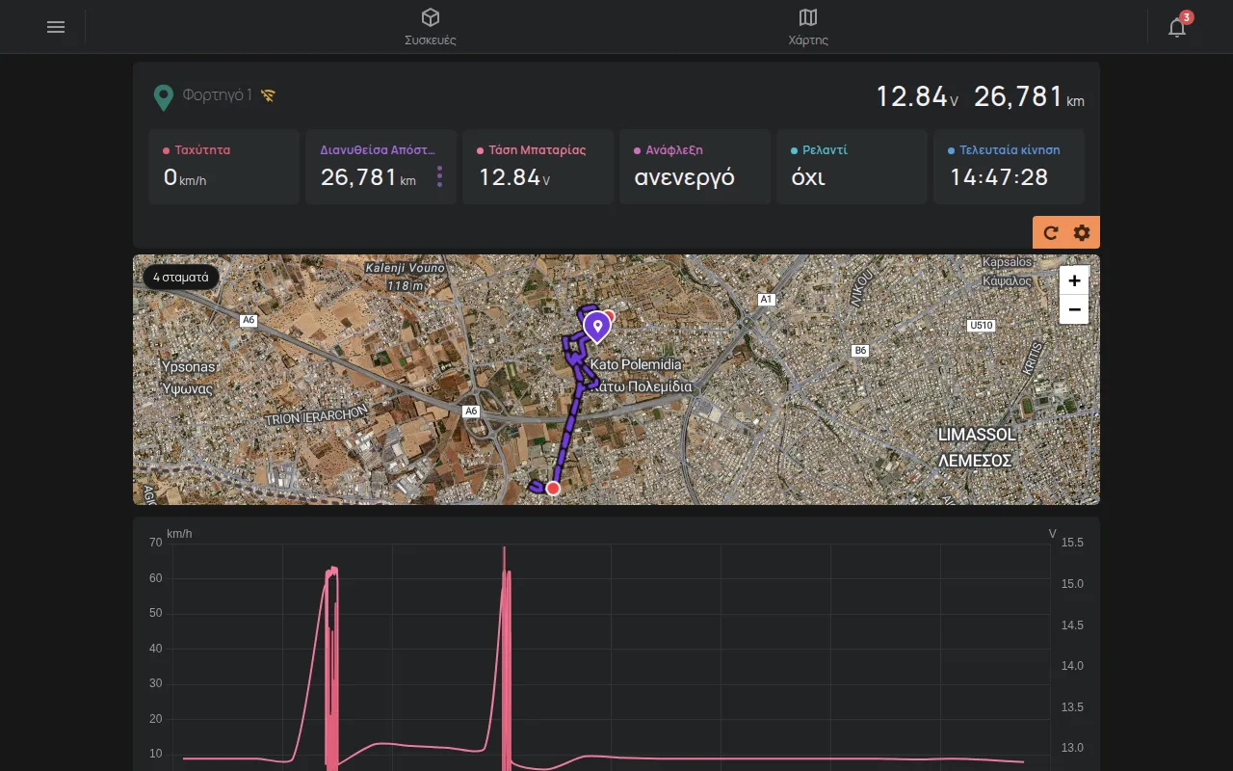Zoom out on the map

point(1074,309)
